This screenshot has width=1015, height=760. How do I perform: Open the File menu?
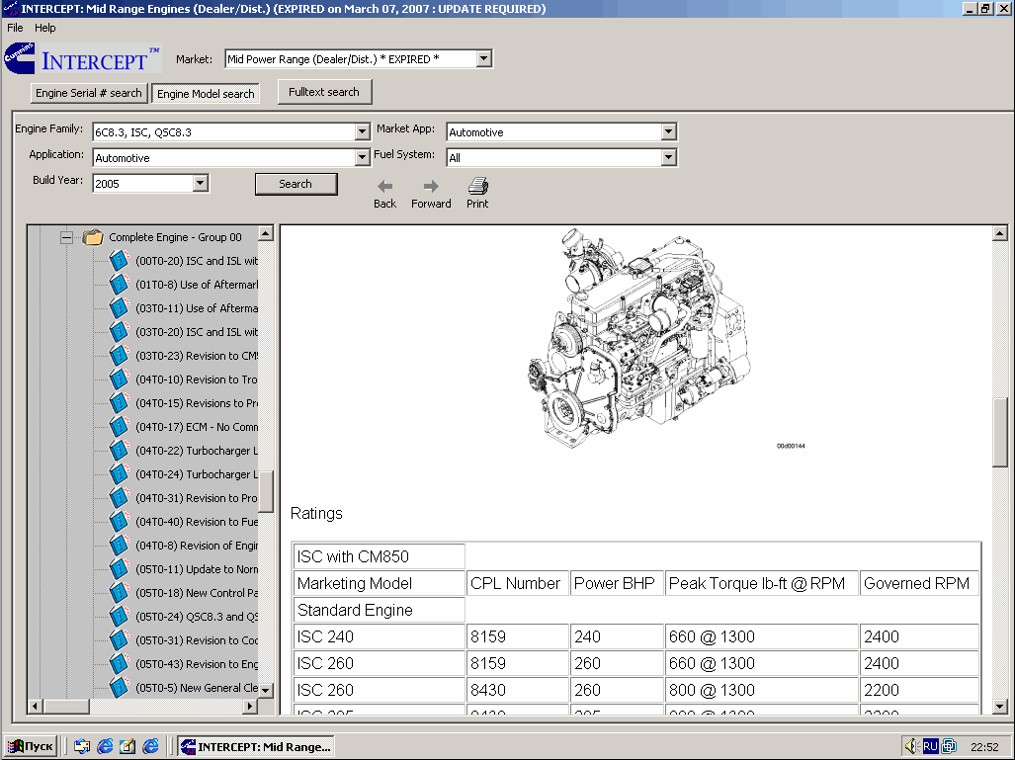15,28
